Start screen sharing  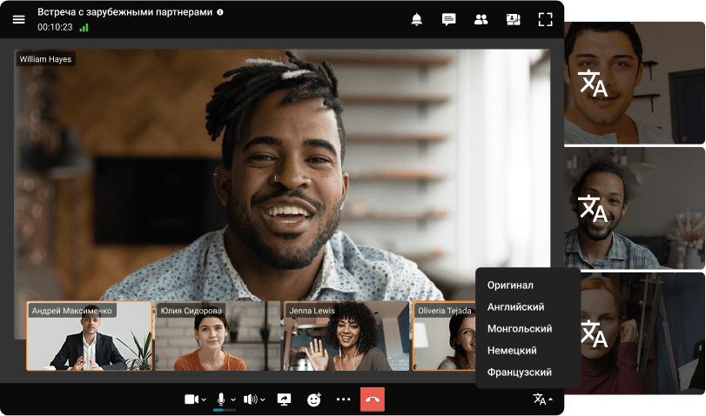point(284,399)
